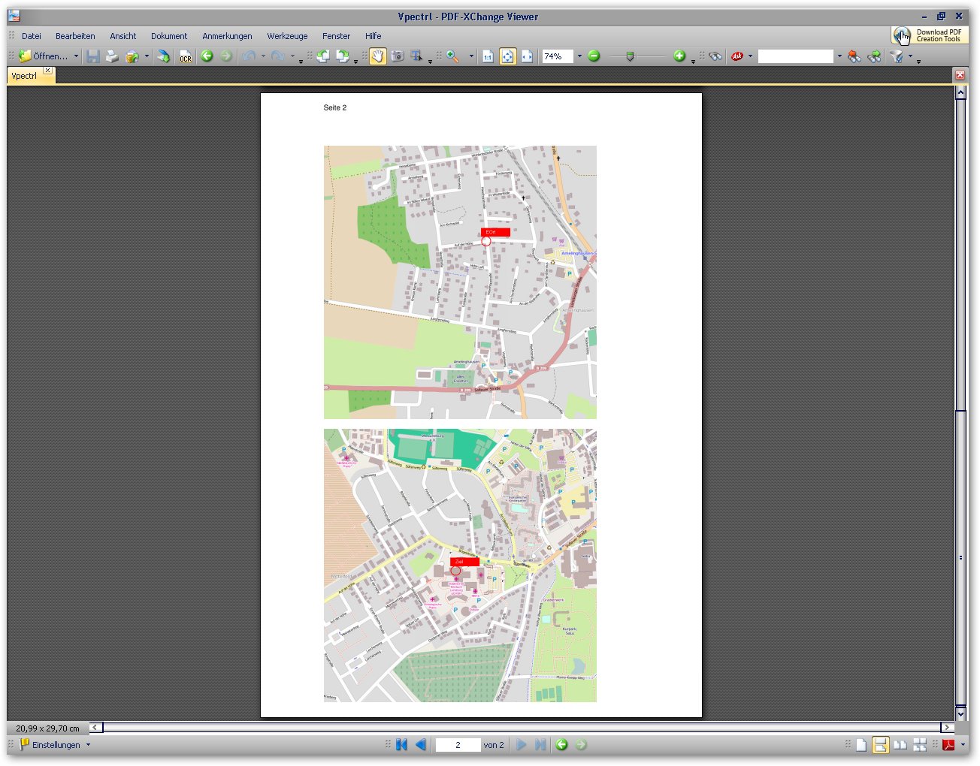The width and height of the screenshot is (980, 766).
Task: Click the toolbar search text field
Action: click(x=796, y=56)
